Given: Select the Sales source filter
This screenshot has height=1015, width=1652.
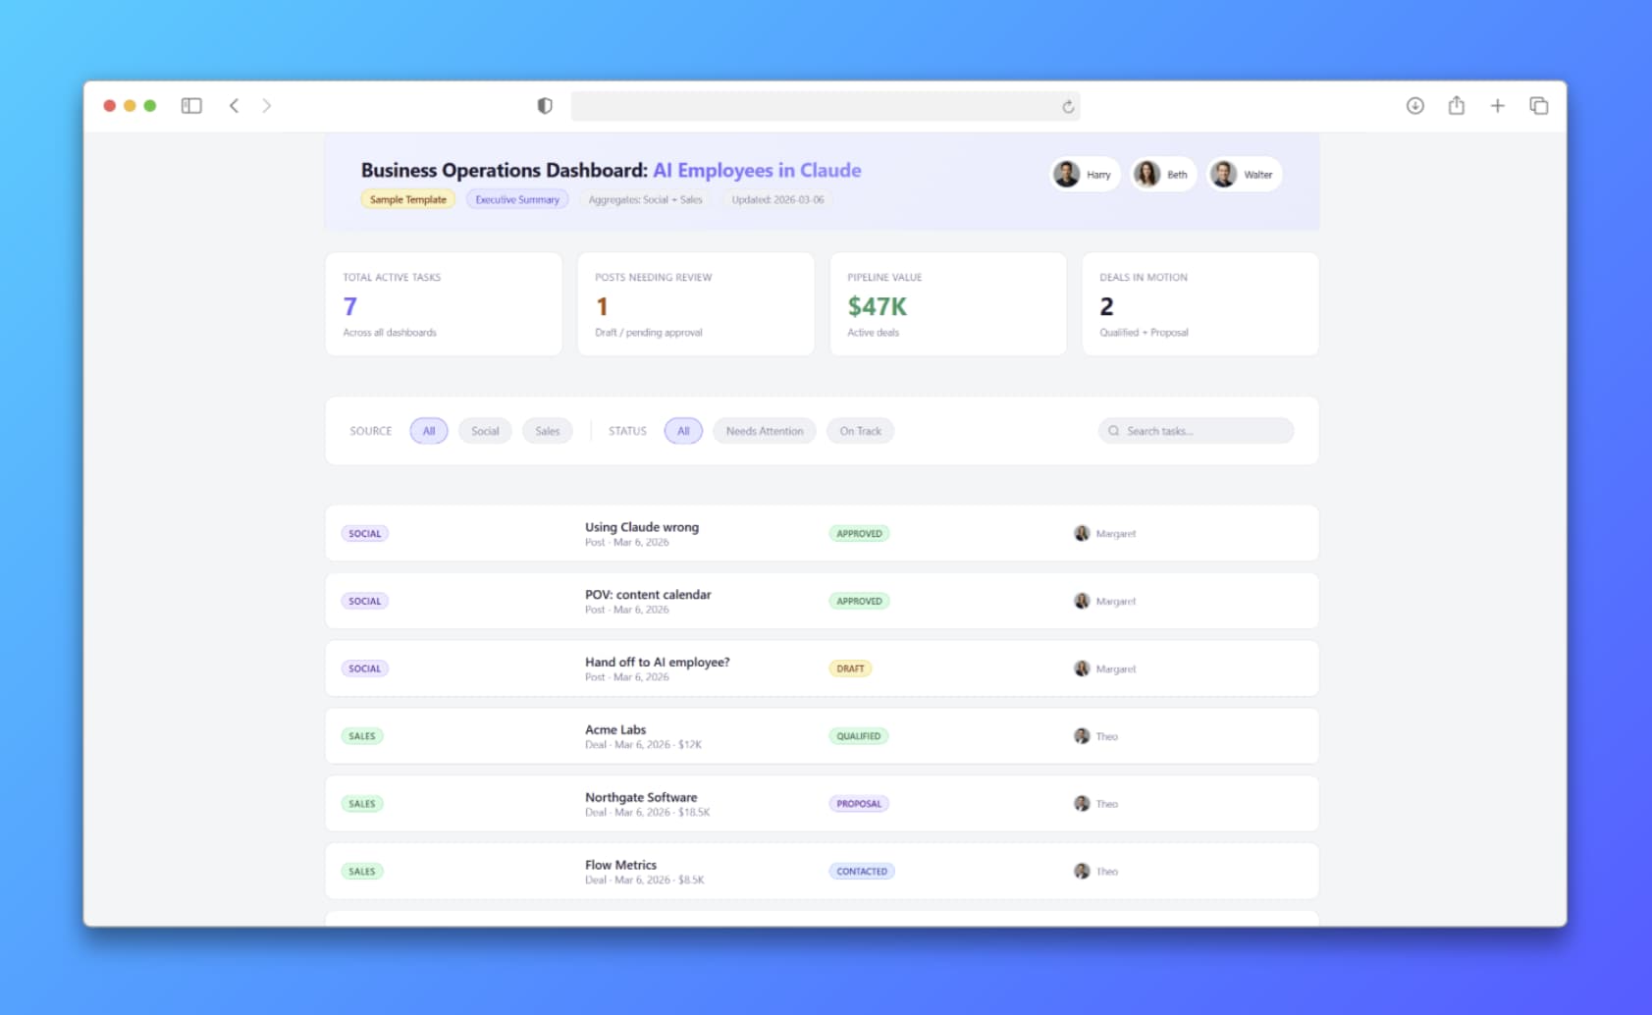Looking at the screenshot, I should pos(547,431).
